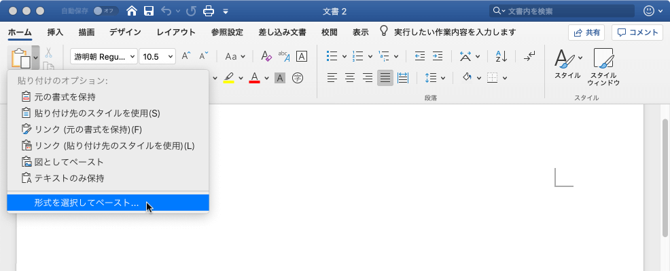Choose 元の書式を保持 paste option
Image resolution: width=670 pixels, height=271 pixels.
108,97
